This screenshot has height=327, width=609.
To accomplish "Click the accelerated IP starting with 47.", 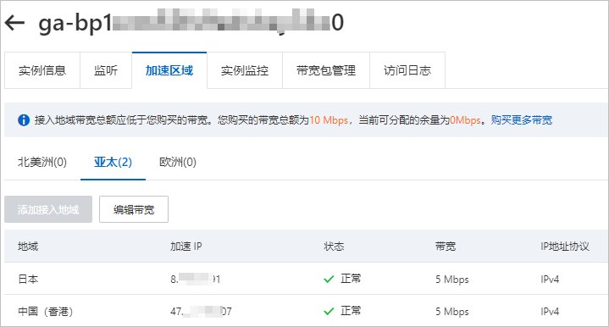I will (x=201, y=312).
